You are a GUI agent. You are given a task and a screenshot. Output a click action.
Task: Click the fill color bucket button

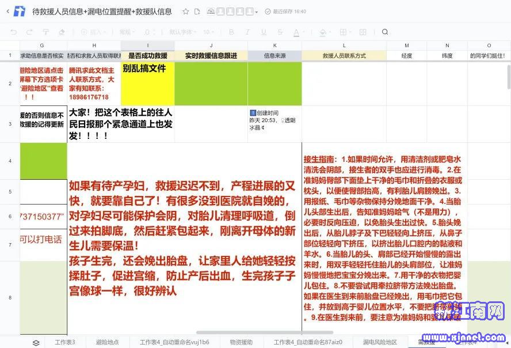pos(323,32)
